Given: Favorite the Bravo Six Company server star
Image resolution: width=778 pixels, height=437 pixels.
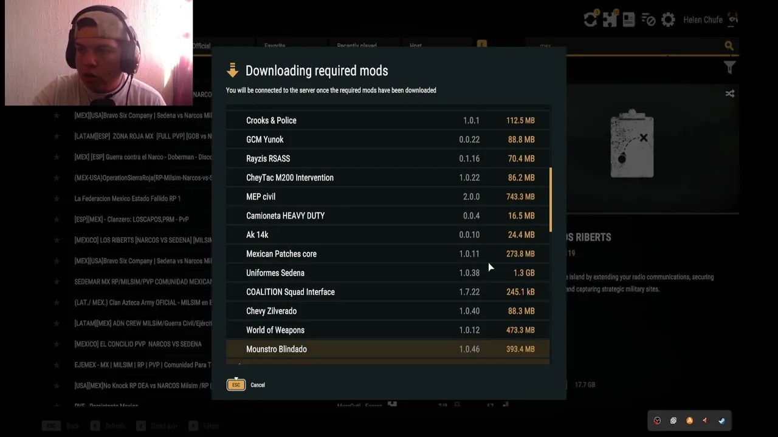Looking at the screenshot, I should (x=57, y=115).
